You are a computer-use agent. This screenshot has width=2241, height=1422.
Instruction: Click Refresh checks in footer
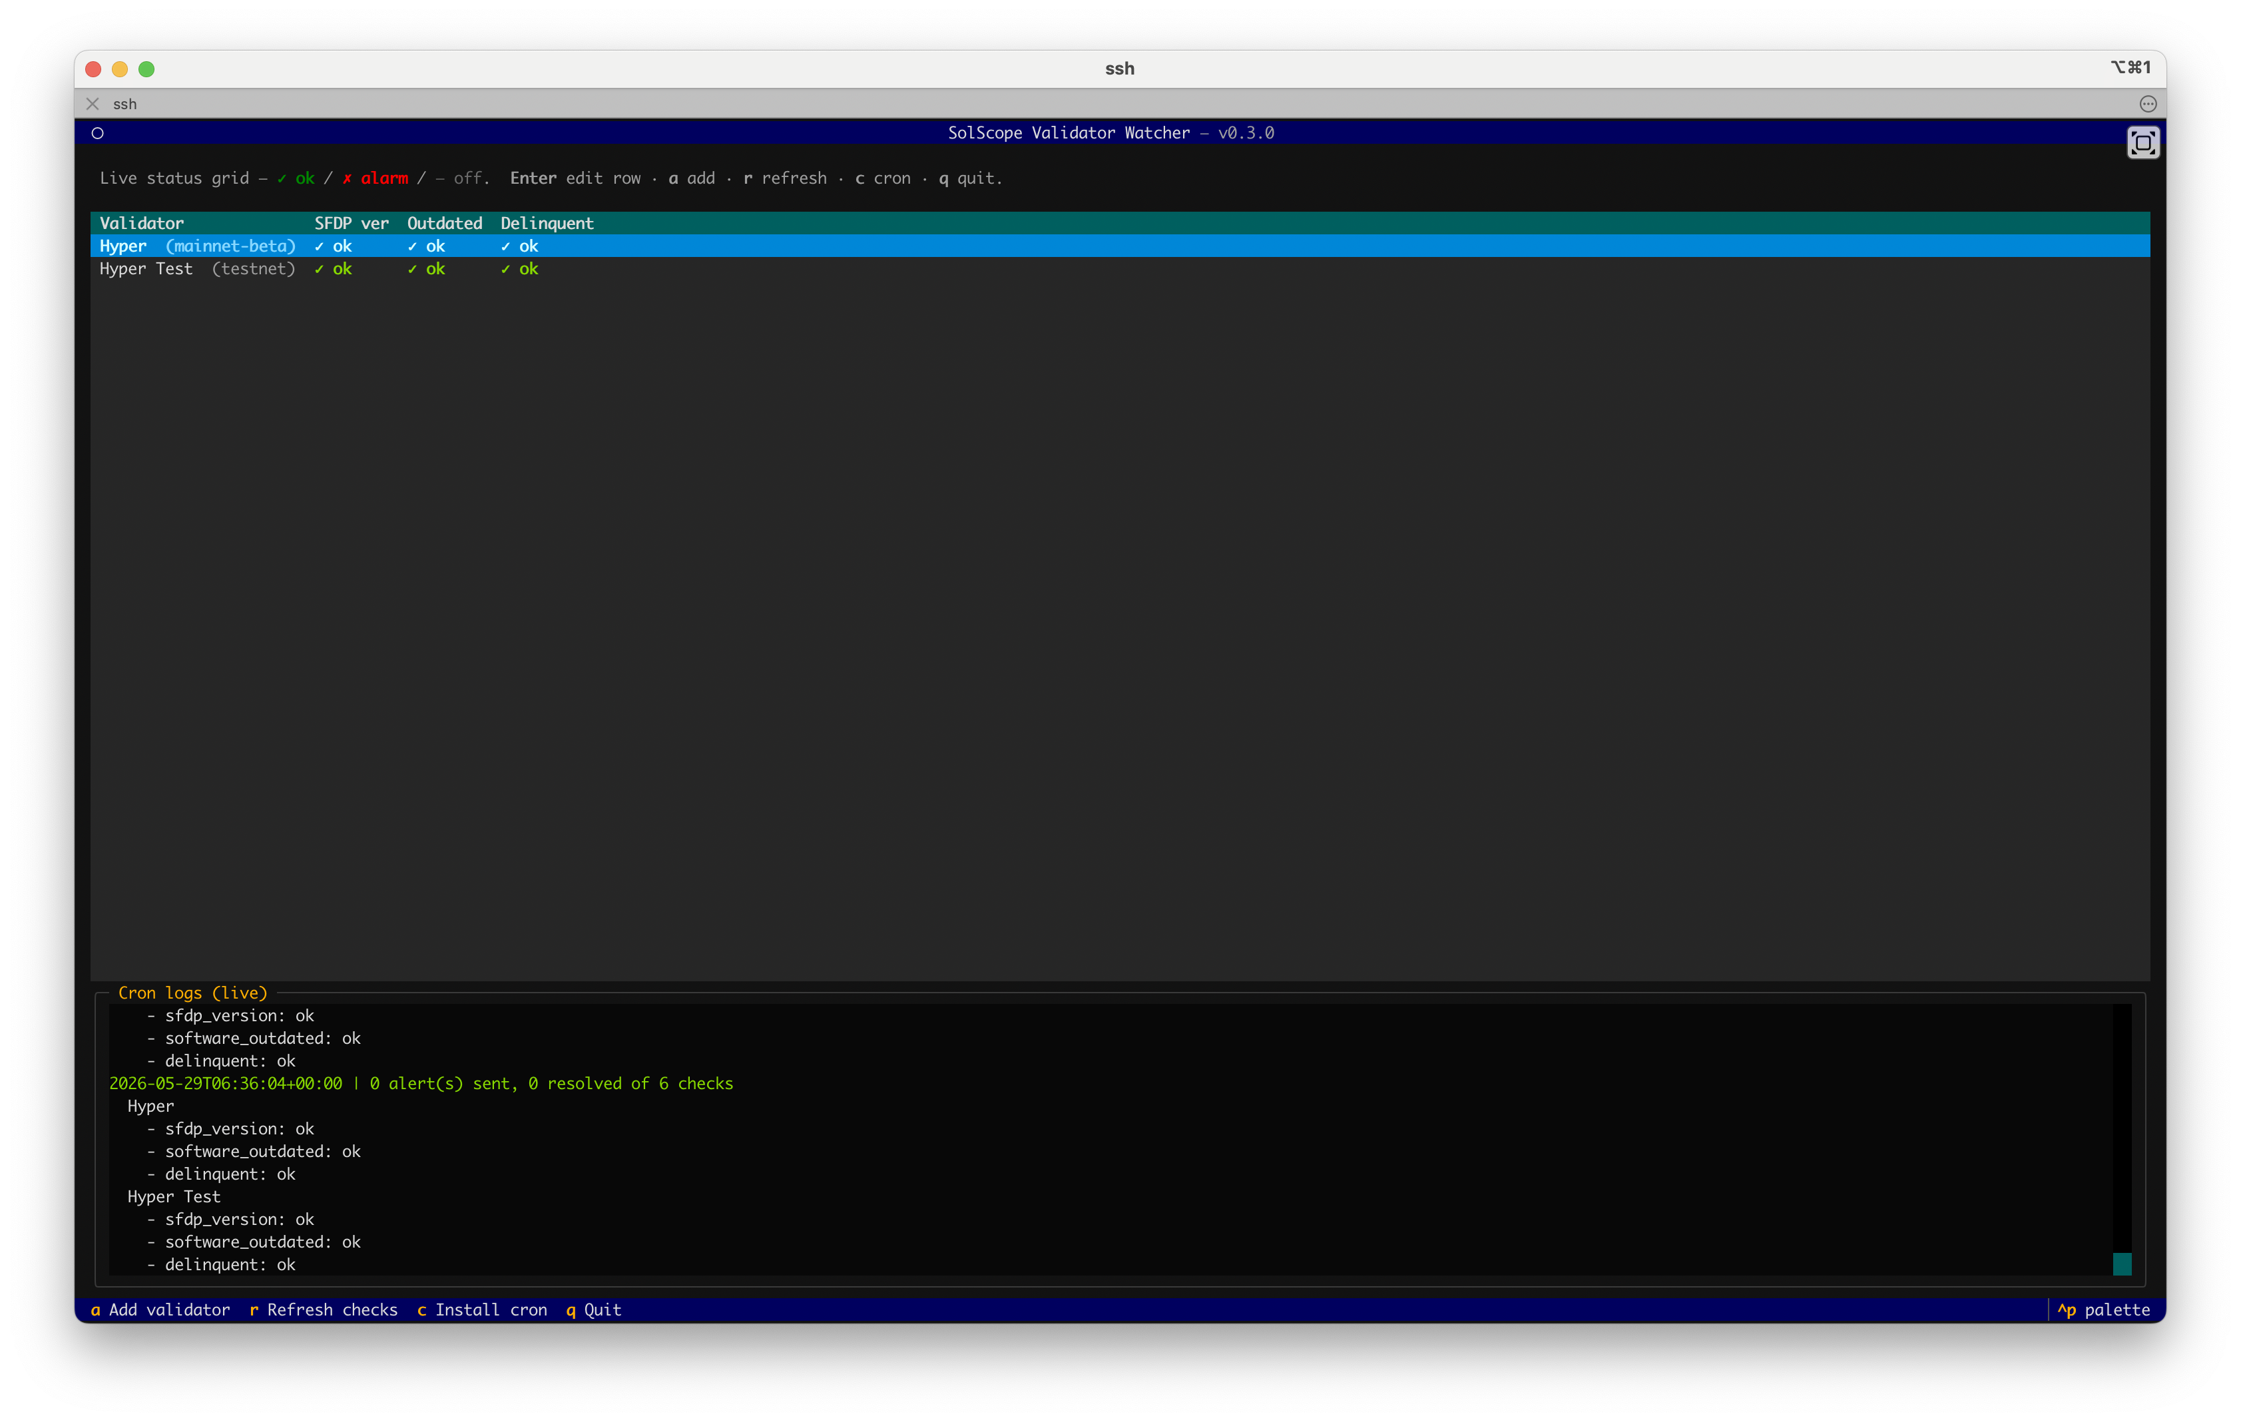click(323, 1309)
